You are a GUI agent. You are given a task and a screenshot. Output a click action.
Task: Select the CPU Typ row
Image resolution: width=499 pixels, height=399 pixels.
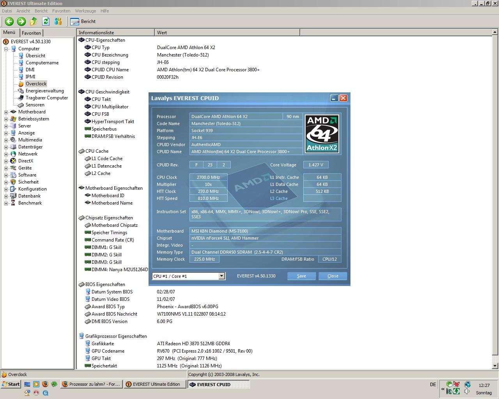pos(285,48)
